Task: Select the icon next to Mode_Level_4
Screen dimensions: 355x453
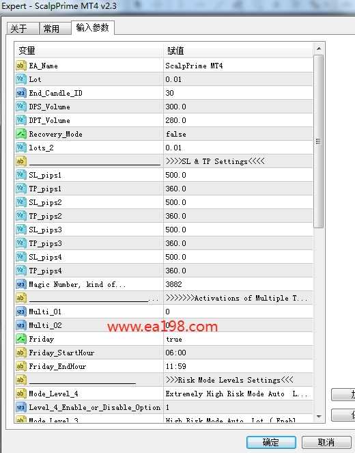Action: (x=21, y=394)
